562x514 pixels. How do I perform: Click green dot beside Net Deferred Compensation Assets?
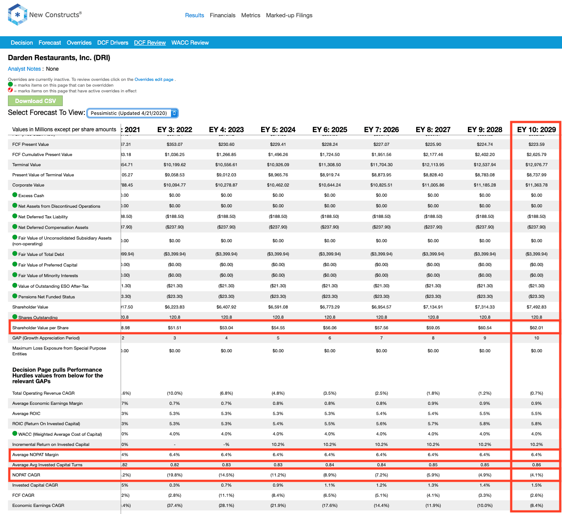pos(15,227)
